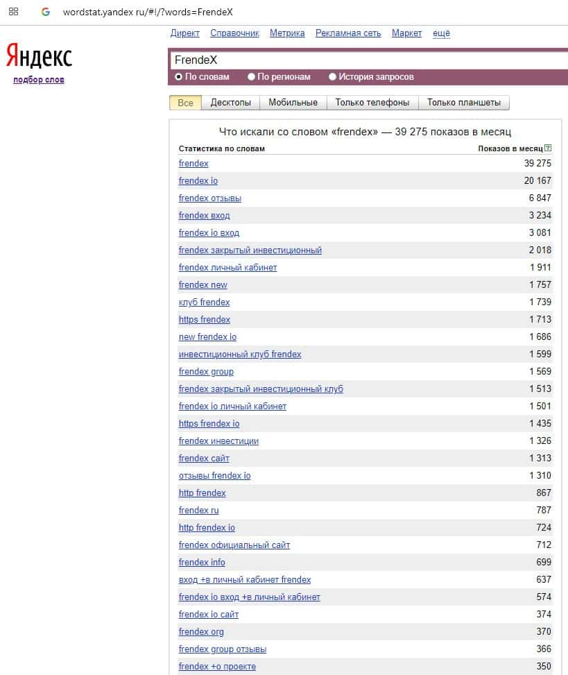This screenshot has width=568, height=675.
Task: Open the https frendex io link
Action: coord(209,424)
